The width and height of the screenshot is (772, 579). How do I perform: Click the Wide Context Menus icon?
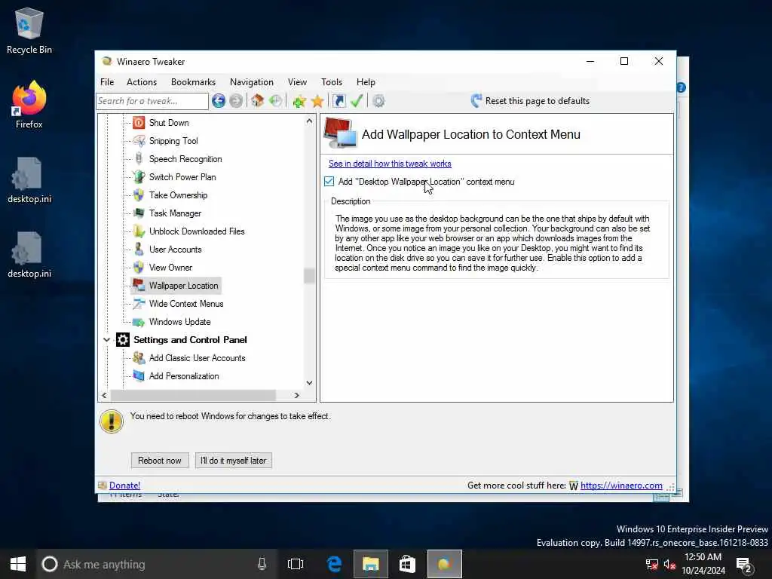coord(139,303)
